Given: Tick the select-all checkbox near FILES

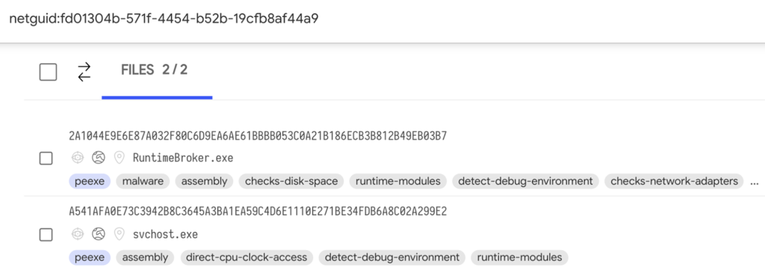Looking at the screenshot, I should point(48,72).
